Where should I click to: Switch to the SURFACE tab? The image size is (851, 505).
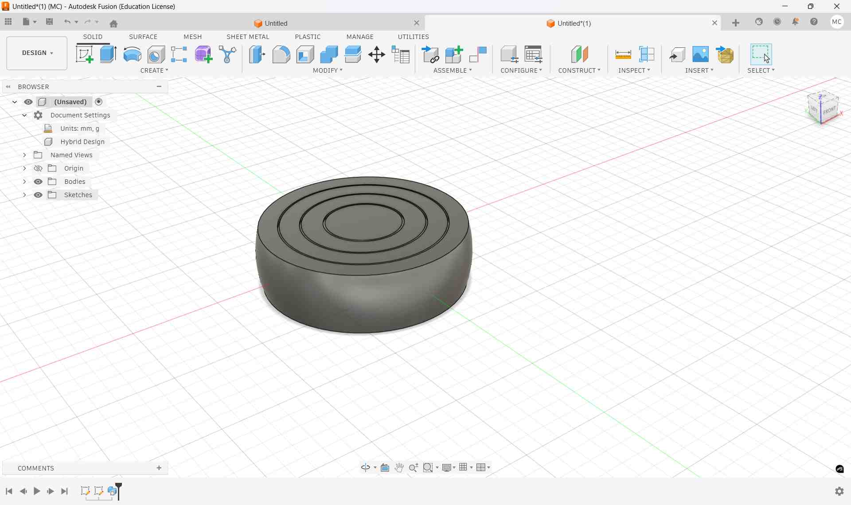(143, 37)
